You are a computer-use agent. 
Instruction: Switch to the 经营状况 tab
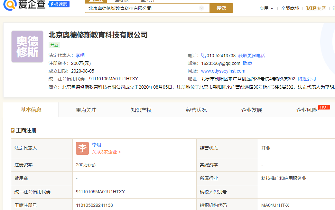coord(196,110)
